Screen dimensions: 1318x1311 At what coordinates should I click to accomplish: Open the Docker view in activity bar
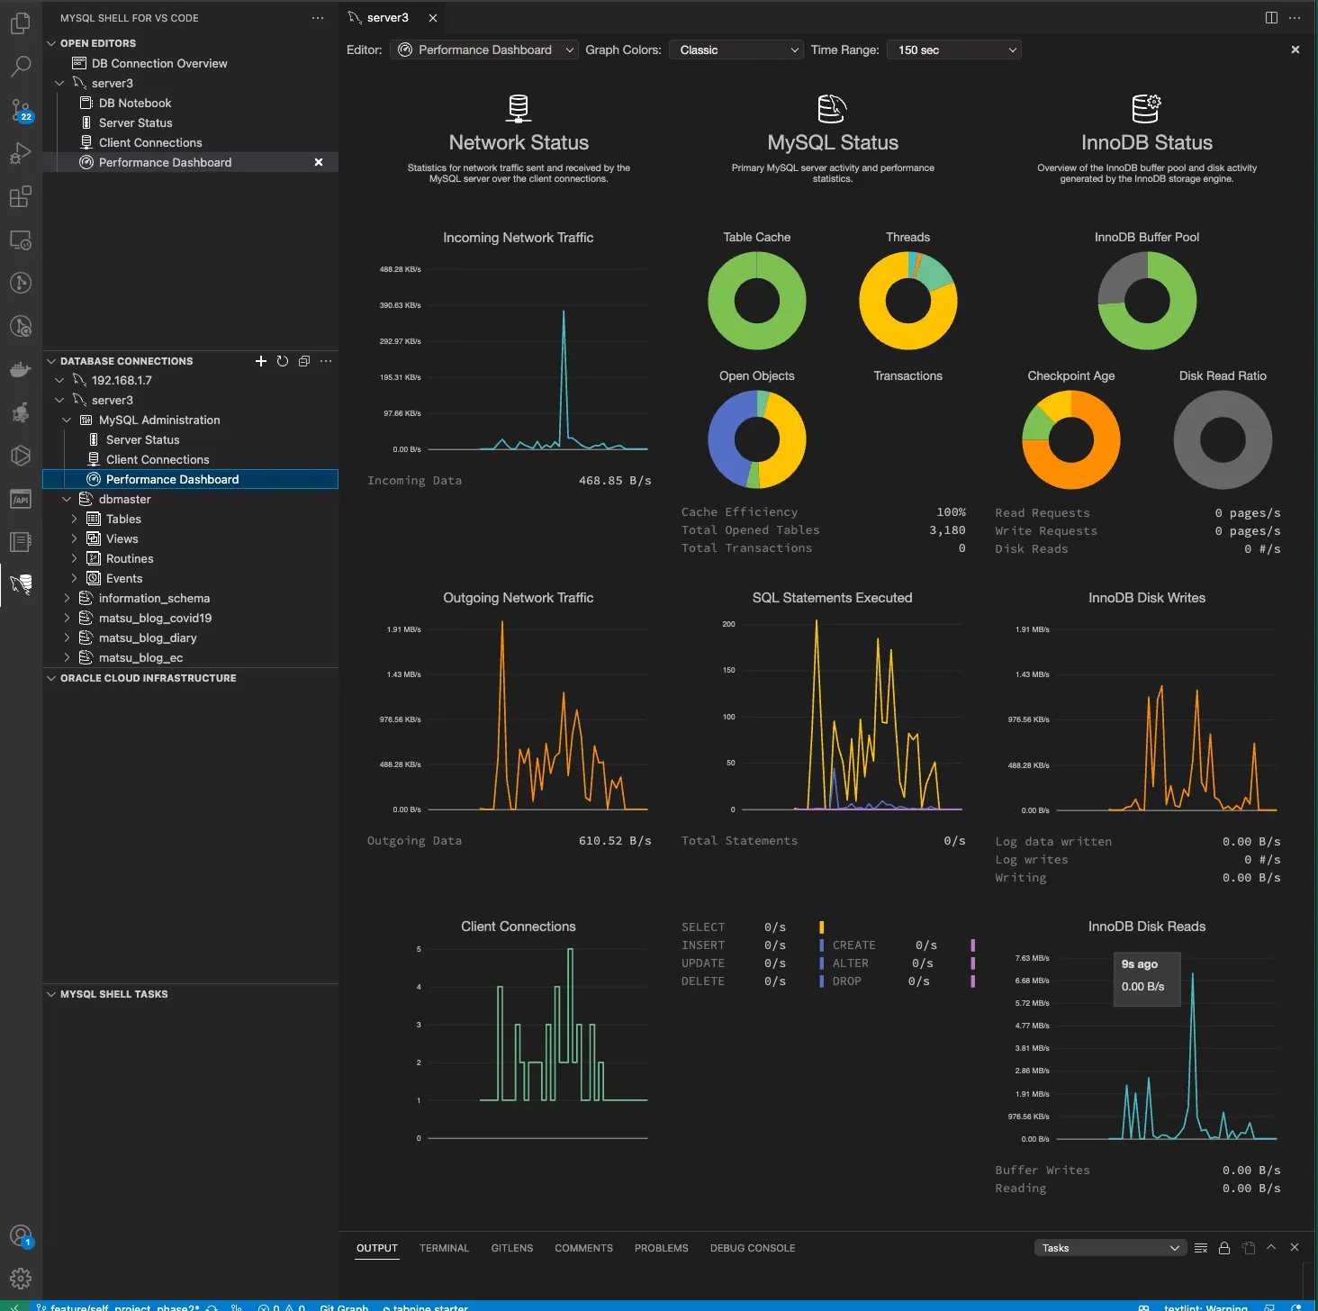coord(21,369)
